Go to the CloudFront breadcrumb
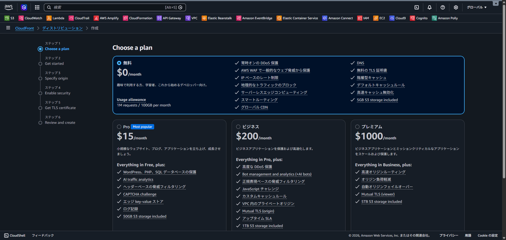The width and height of the screenshot is (506, 240). (25, 28)
